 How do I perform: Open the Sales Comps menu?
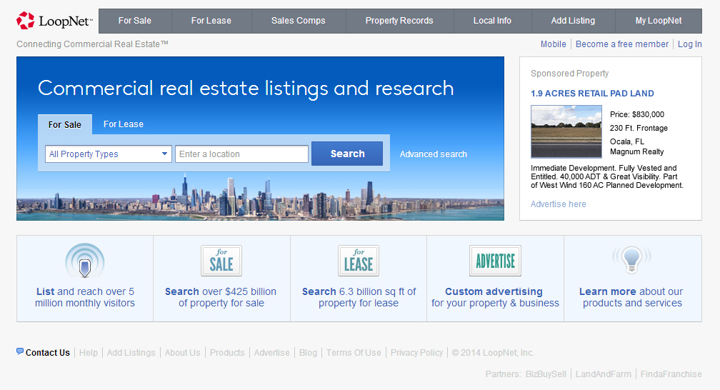pos(299,21)
